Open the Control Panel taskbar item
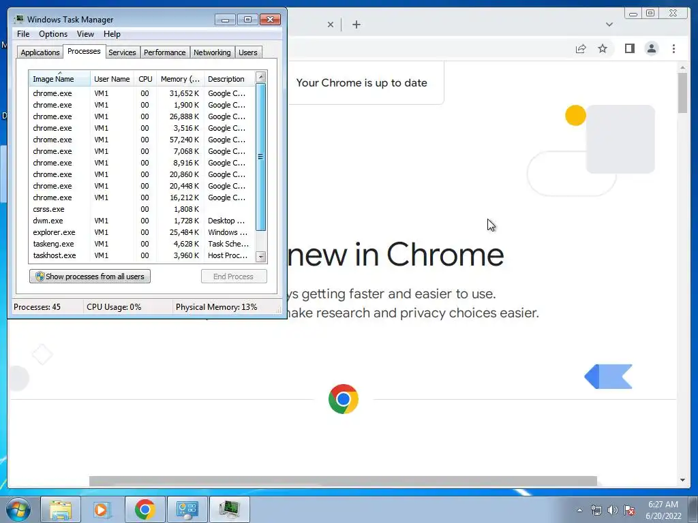 pos(187,509)
